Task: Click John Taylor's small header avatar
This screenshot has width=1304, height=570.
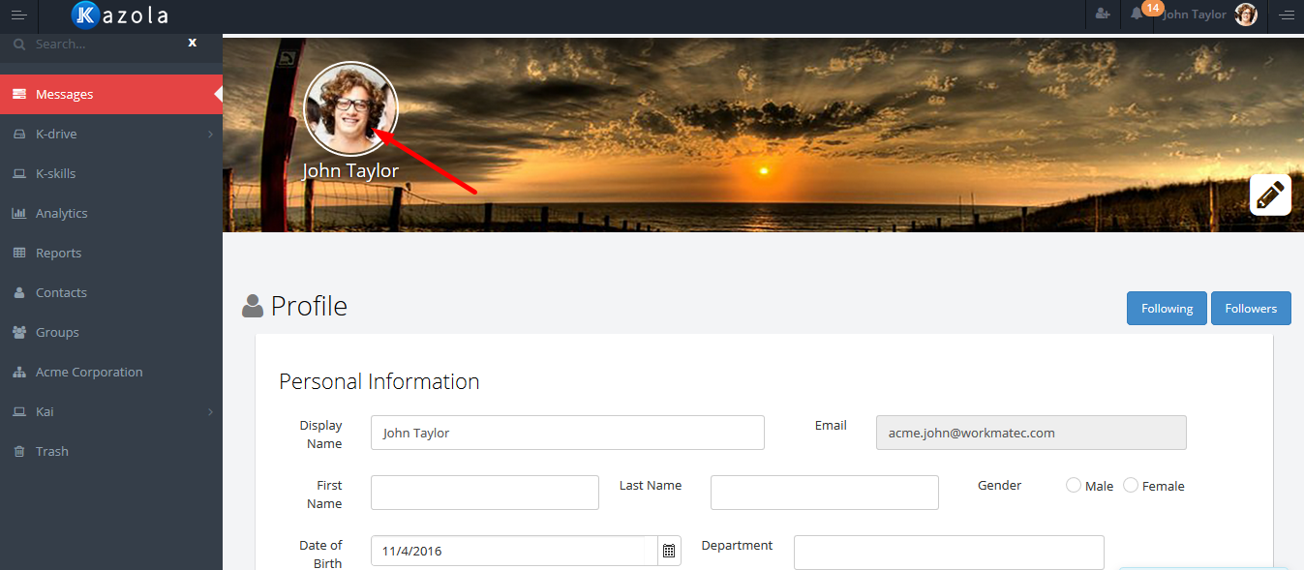Action: point(1246,15)
